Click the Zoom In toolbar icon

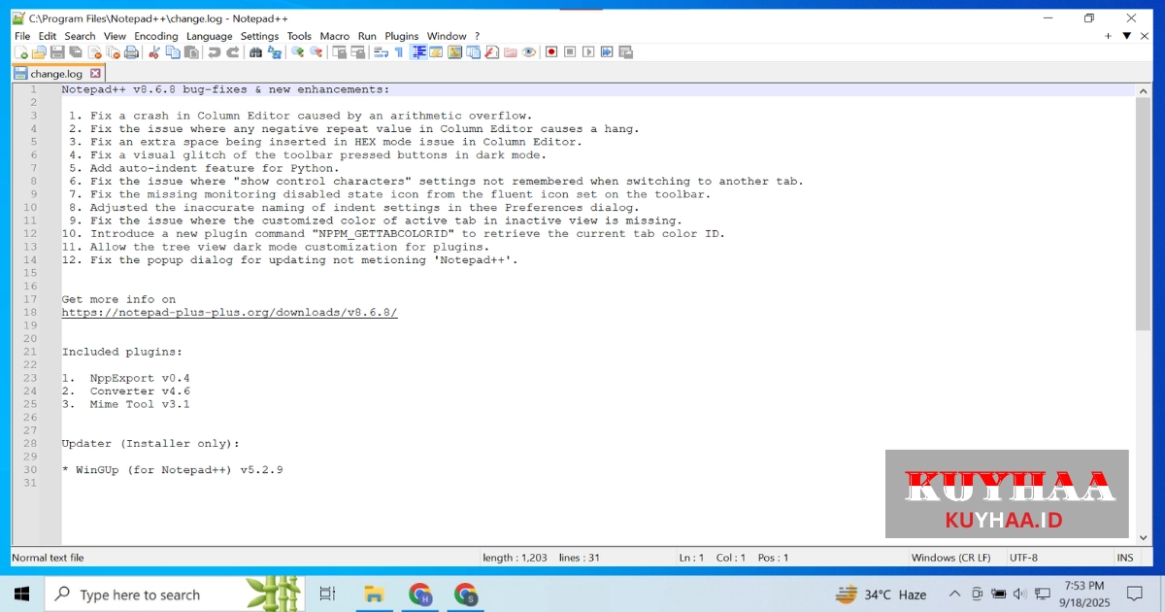[298, 52]
